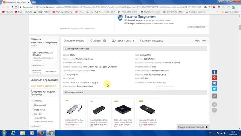Switch to Chrome in taskbar

[x=50, y=133]
